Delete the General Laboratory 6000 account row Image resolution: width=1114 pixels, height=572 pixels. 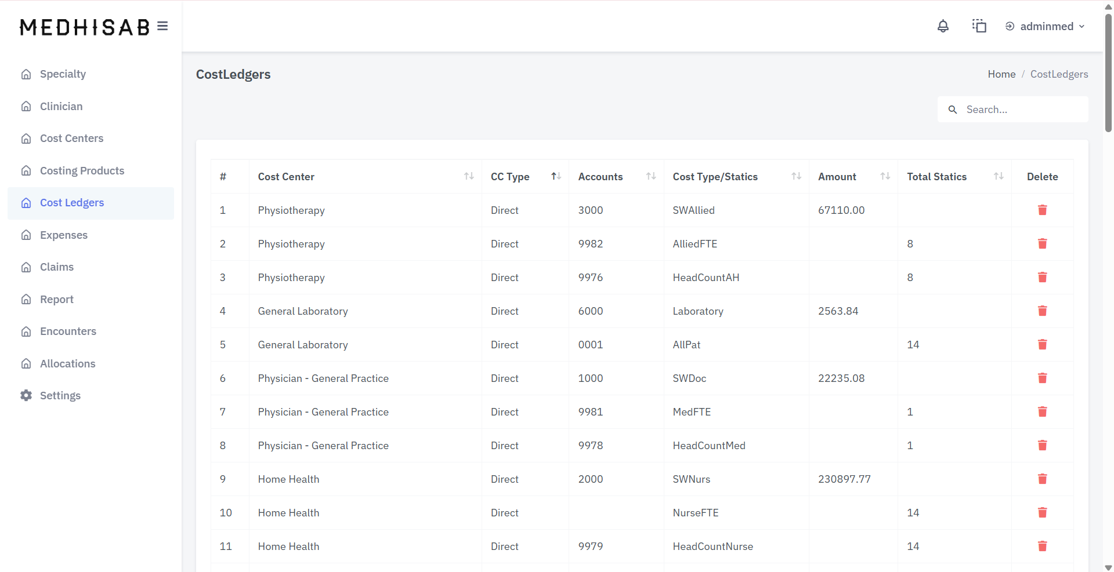point(1042,311)
